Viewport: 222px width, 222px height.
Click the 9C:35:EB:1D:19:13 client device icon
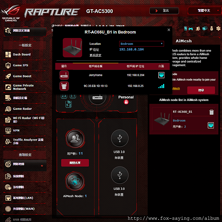click(64, 86)
